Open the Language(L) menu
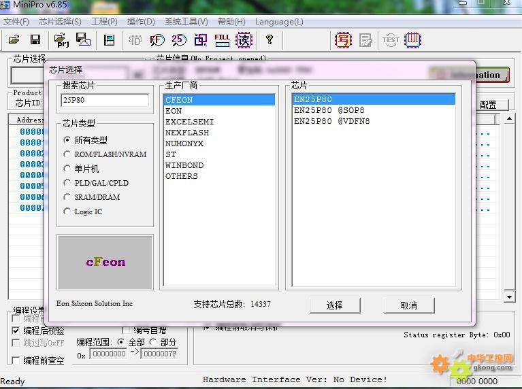The height and width of the screenshot is (389, 522). (279, 22)
